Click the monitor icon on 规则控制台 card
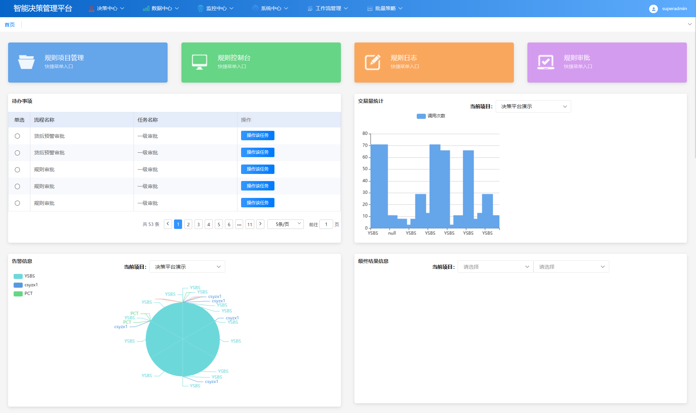Screen dimensions: 696x413 [x=199, y=62]
